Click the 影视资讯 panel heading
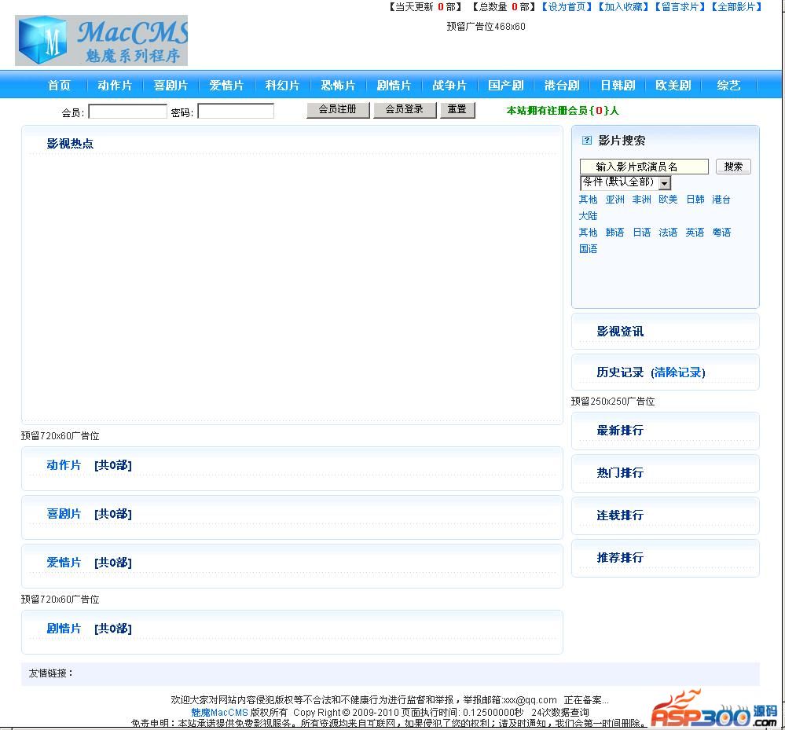This screenshot has height=730, width=785. [620, 332]
